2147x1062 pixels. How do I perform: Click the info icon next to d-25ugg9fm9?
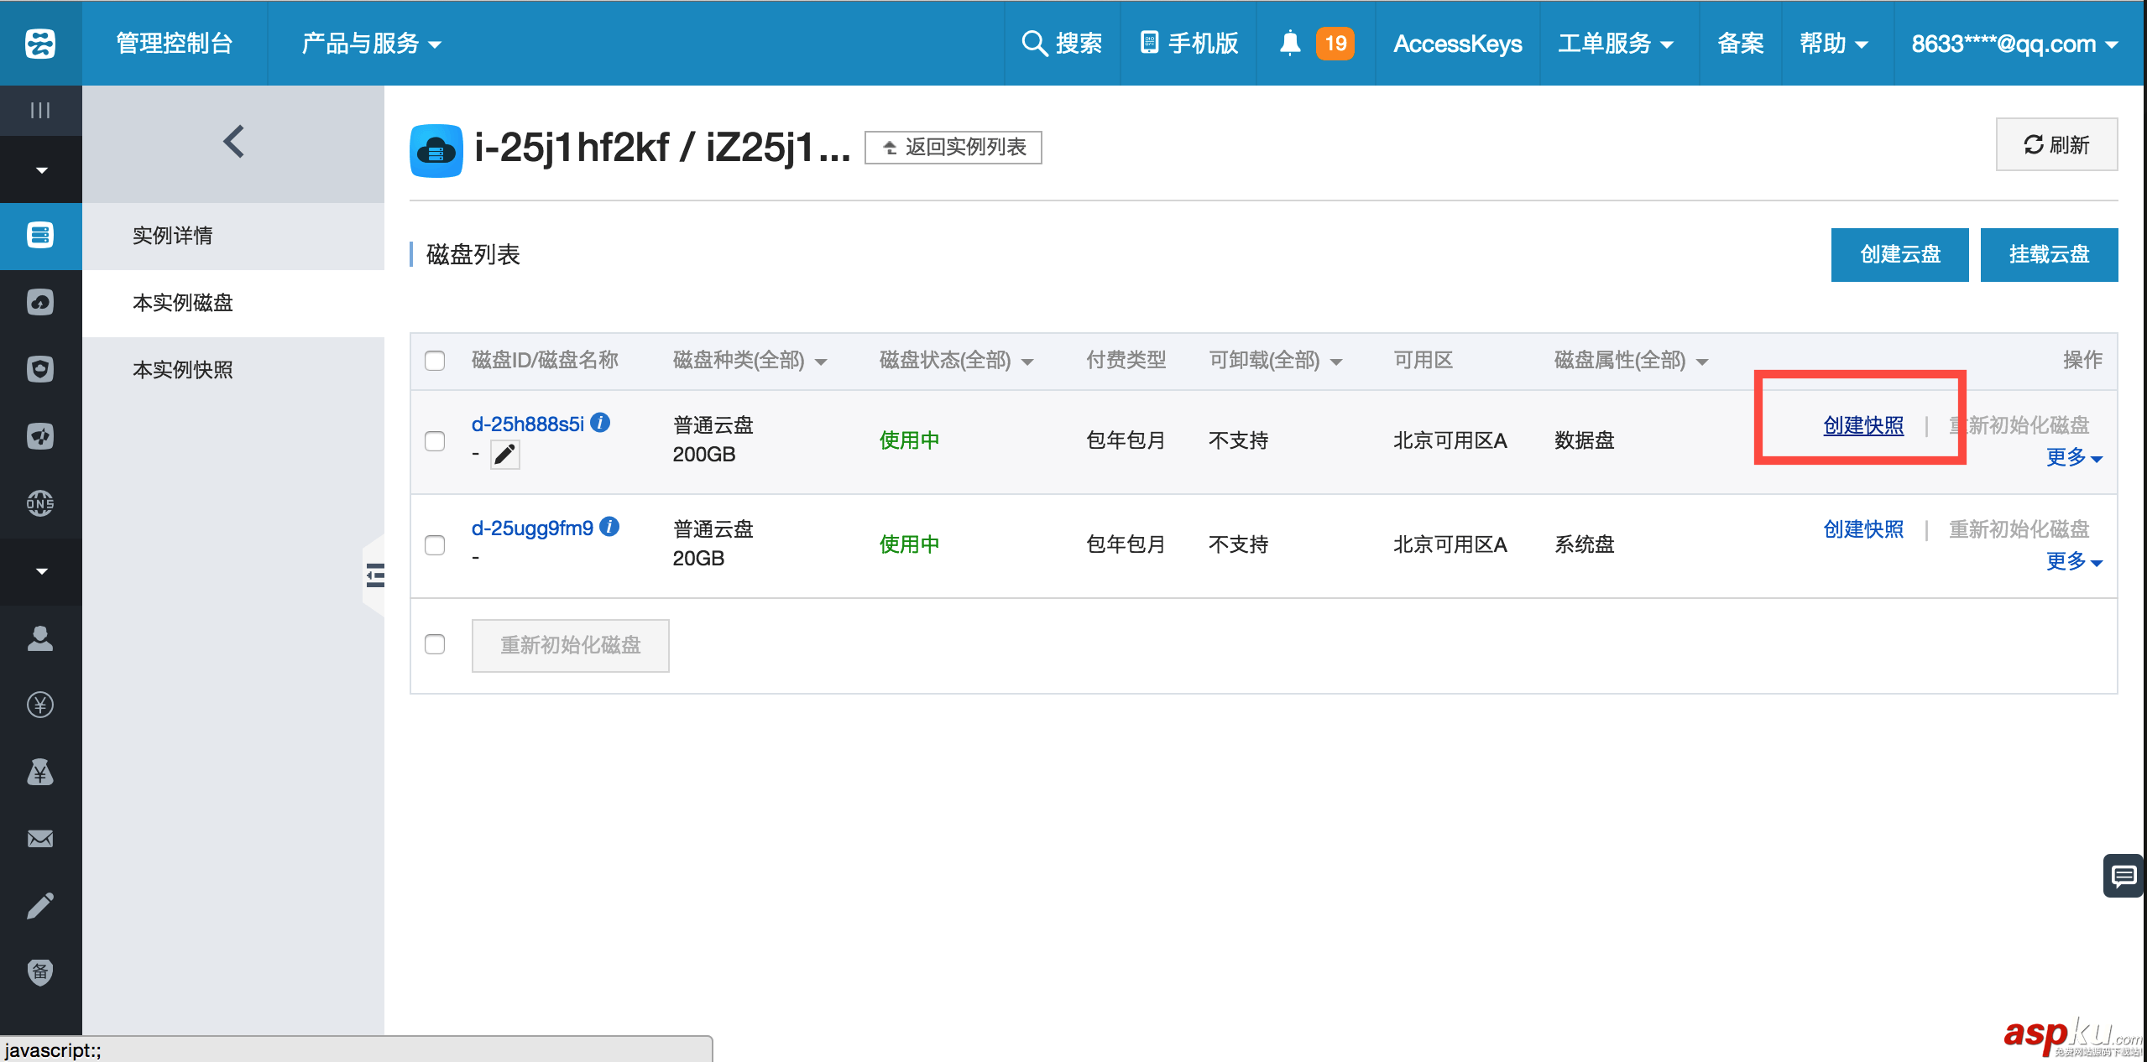tap(610, 527)
